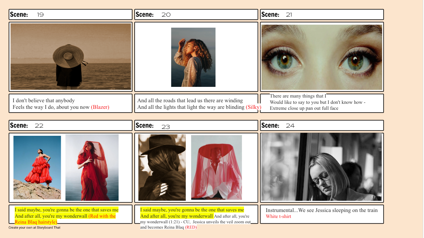
Task: Click the Scene 19 header box
Action: pyautogui.click(x=70, y=14)
